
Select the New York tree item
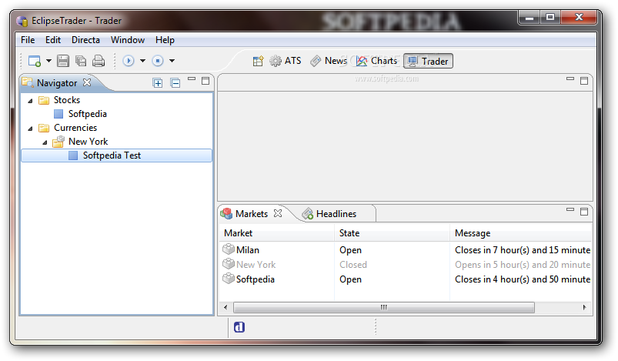pyautogui.click(x=88, y=142)
